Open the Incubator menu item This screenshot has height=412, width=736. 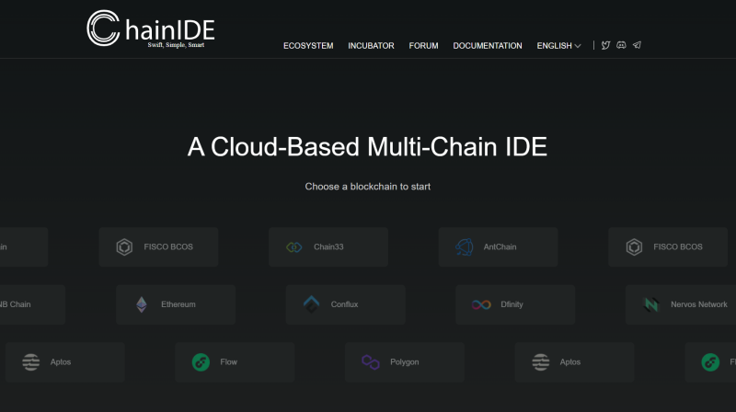[371, 46]
